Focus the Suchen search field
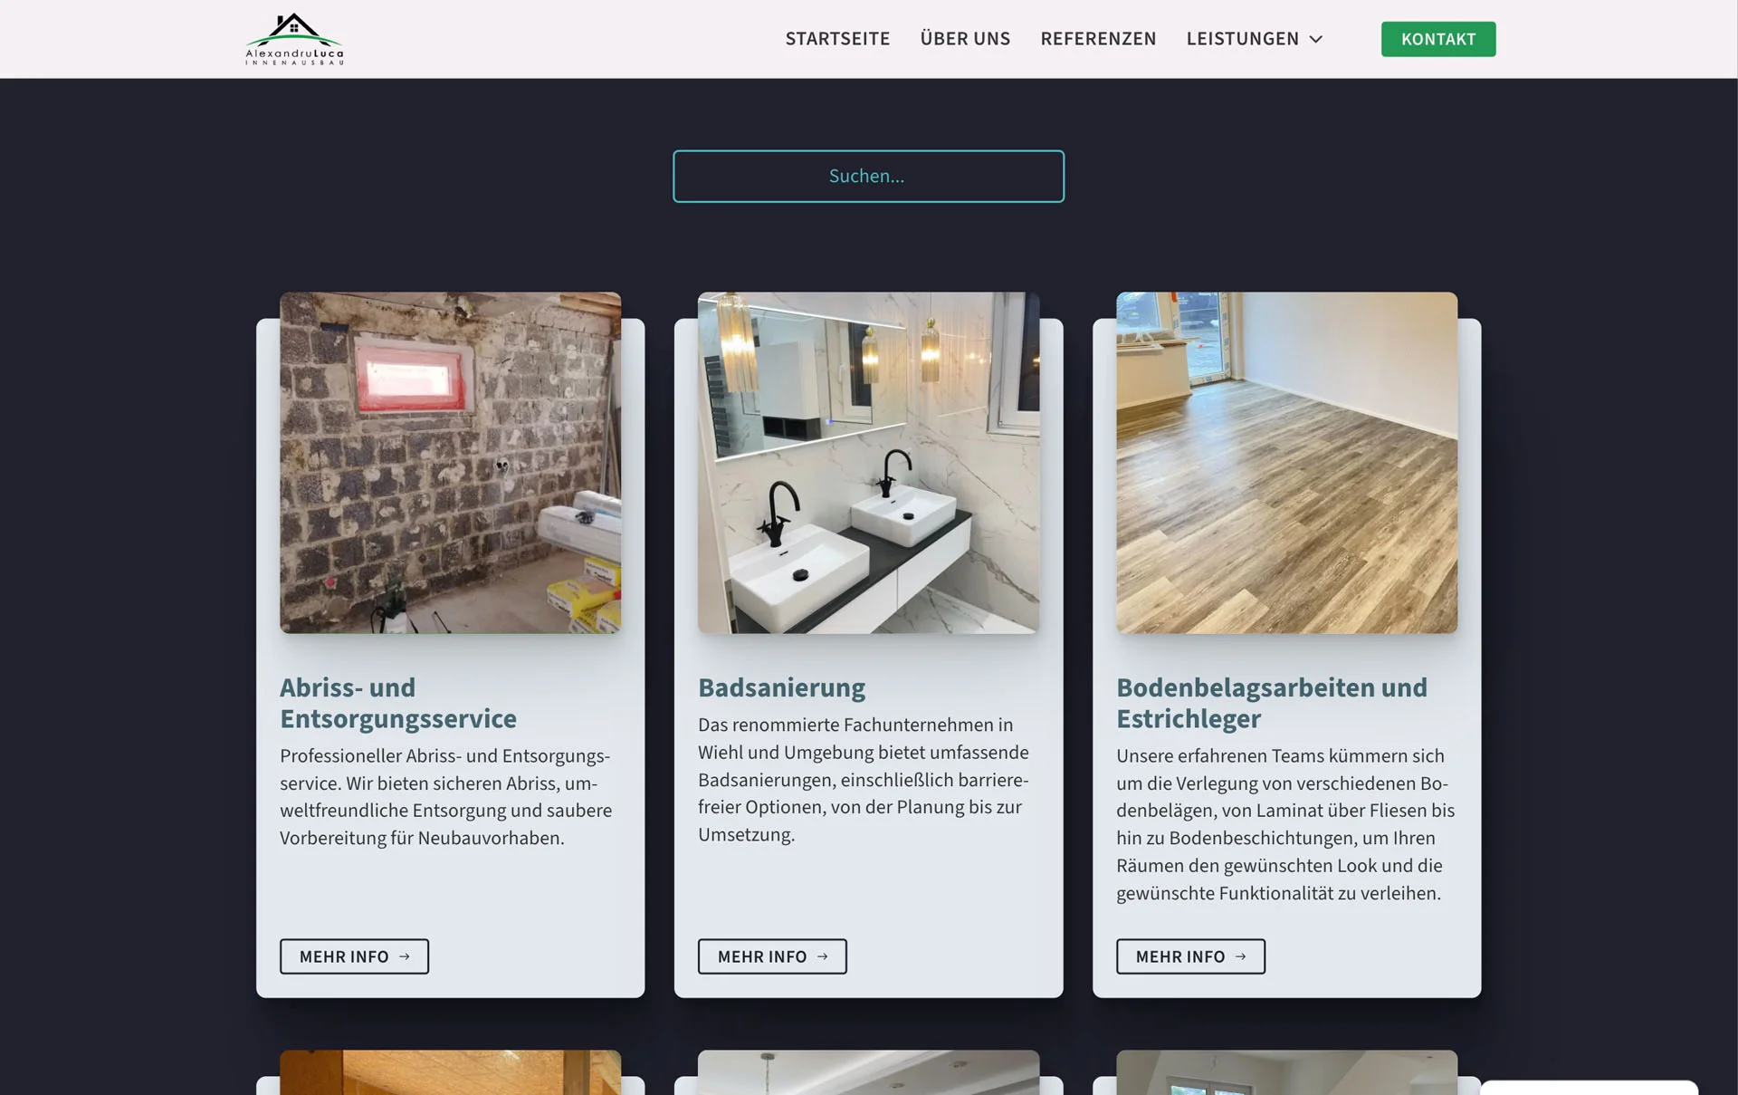The image size is (1738, 1095). [x=868, y=176]
